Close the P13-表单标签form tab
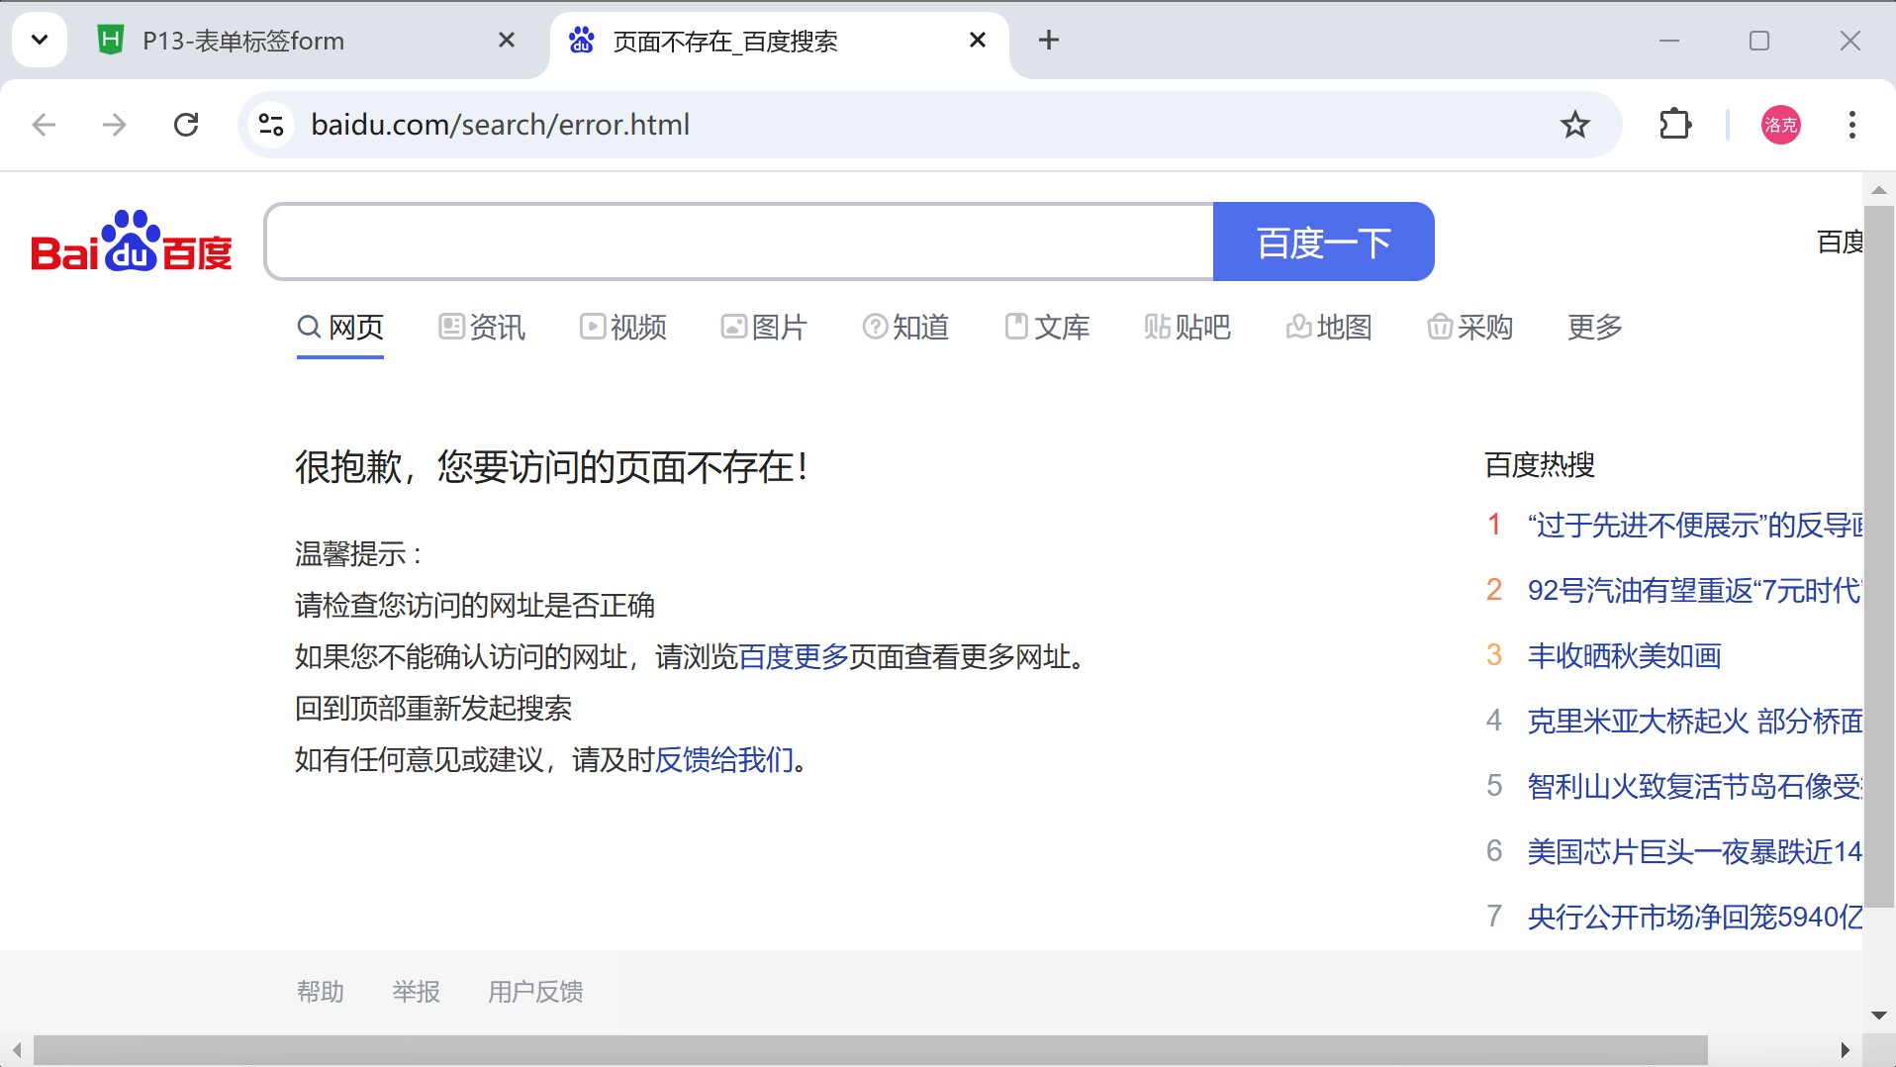The image size is (1896, 1067). [x=506, y=41]
